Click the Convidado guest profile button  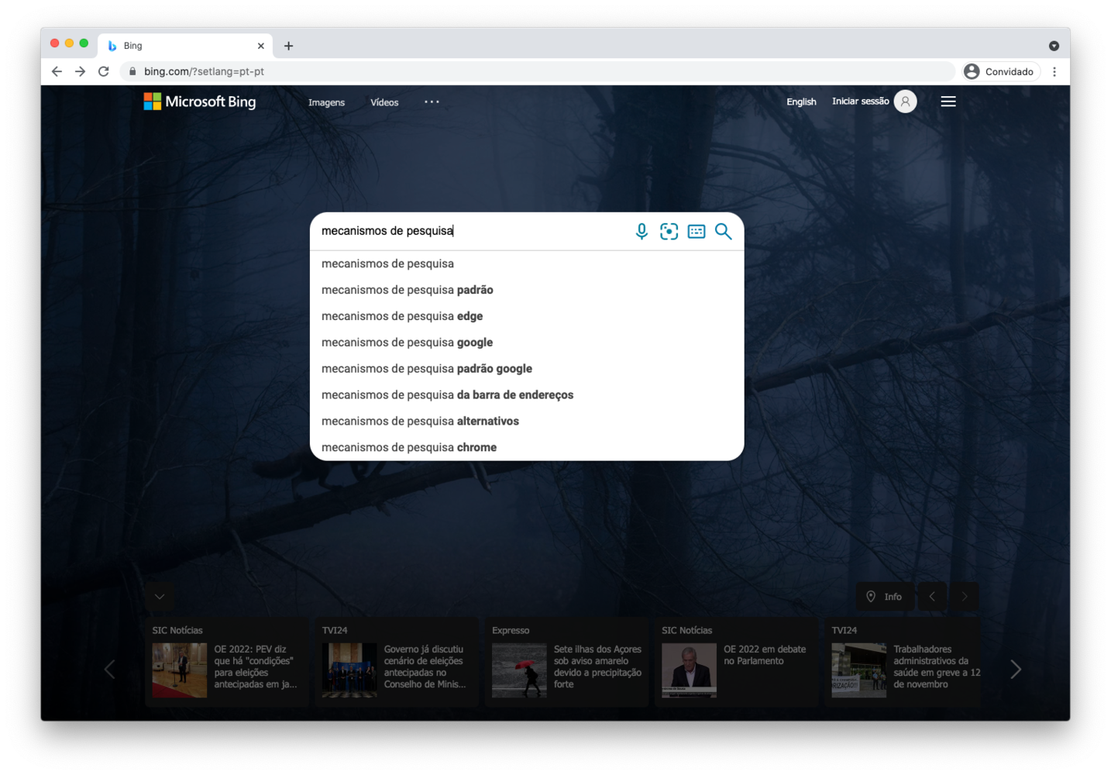1000,71
